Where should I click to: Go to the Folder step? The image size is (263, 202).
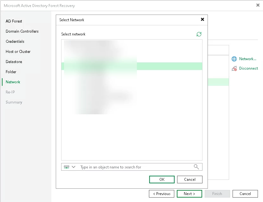tap(11, 72)
